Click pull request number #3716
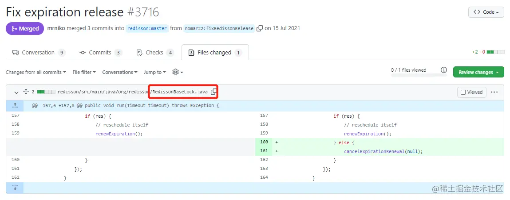 (x=143, y=12)
